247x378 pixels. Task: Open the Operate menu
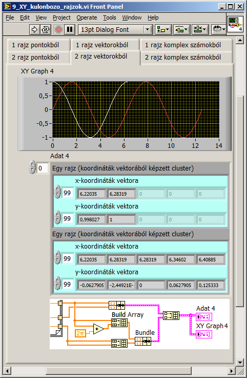87,17
